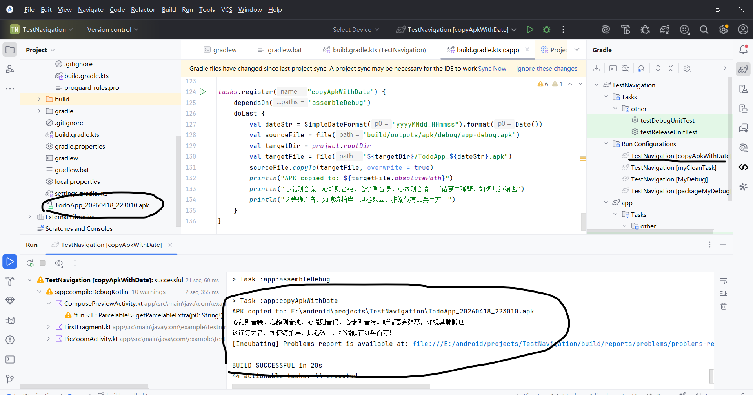Open the Structure tool window icon
753x395 pixels.
pos(10,69)
